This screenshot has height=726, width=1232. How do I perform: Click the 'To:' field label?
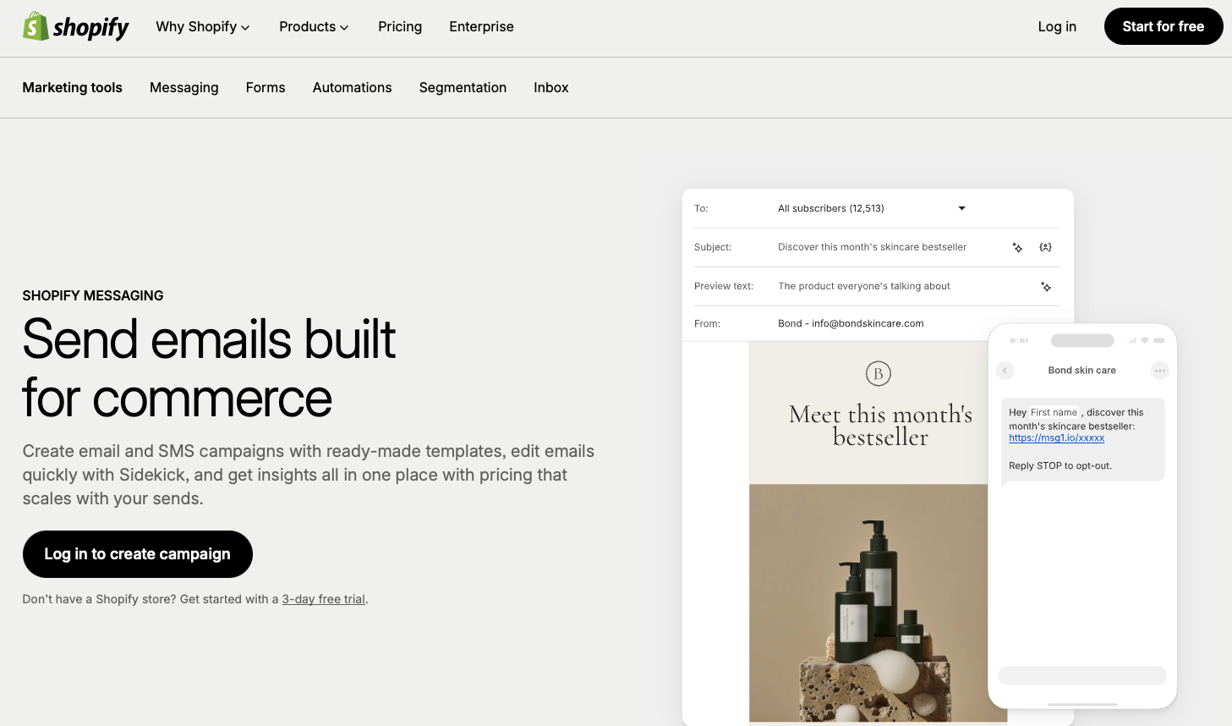click(701, 208)
